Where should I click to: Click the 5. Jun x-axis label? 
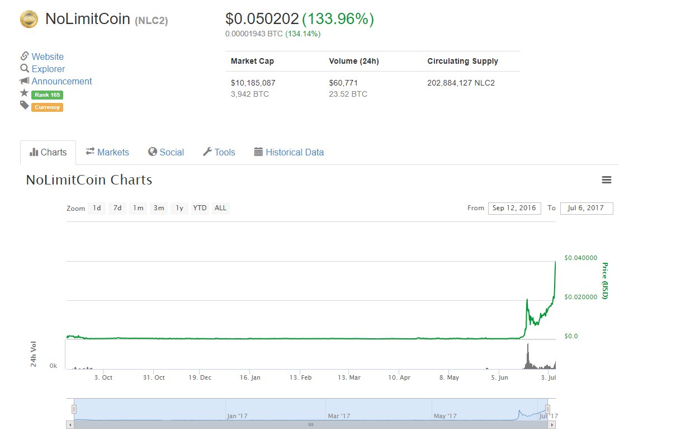tap(499, 377)
